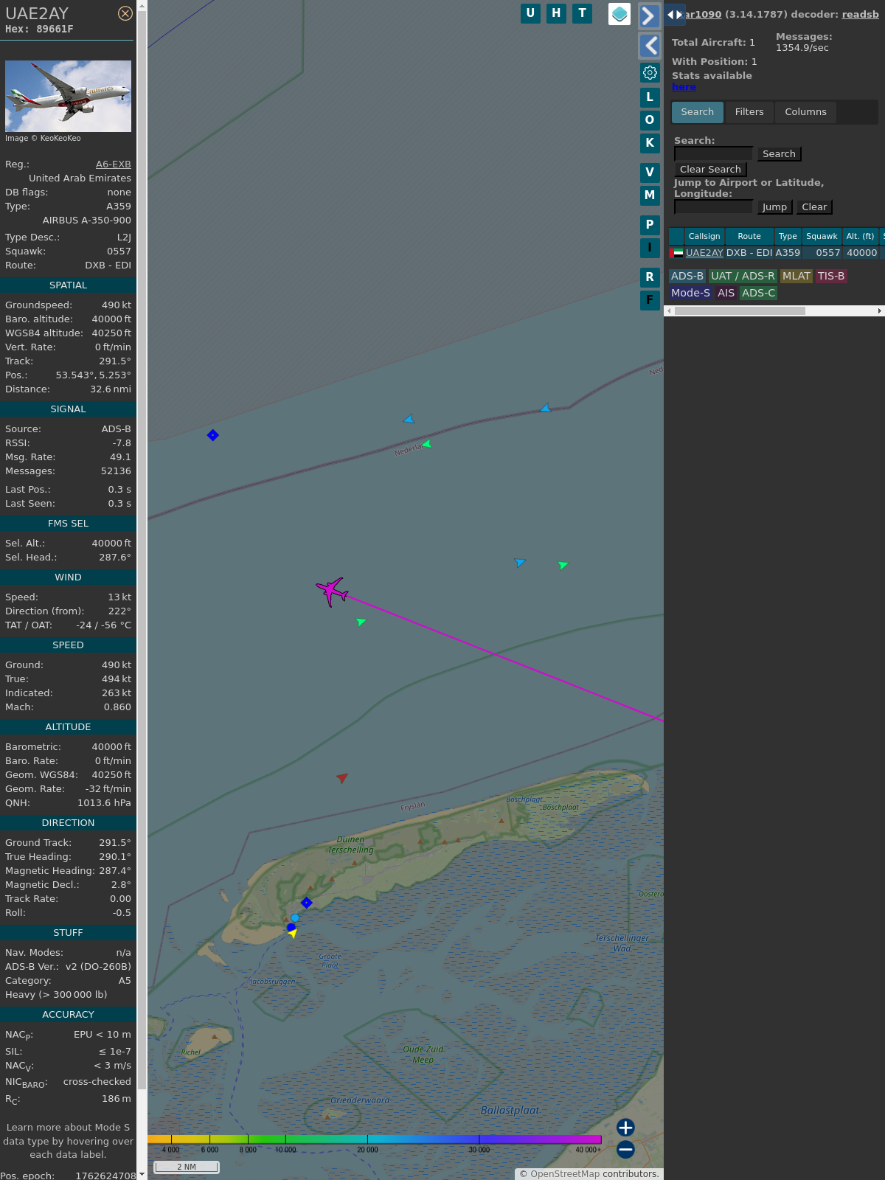Focus the Jump to Airport input field

[714, 206]
